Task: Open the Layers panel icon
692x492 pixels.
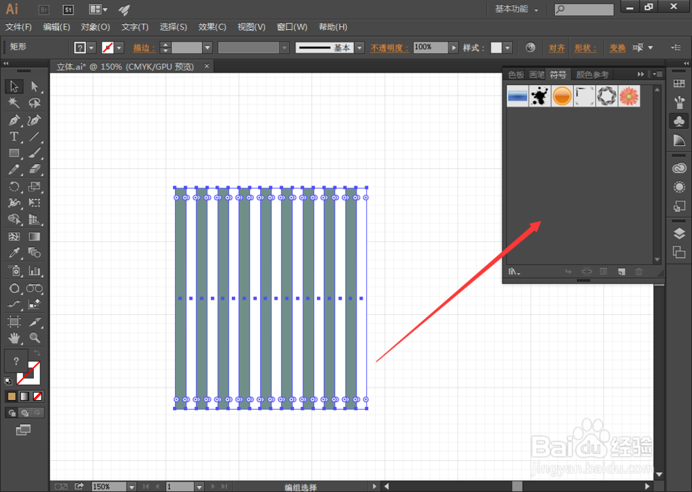Action: [680, 233]
